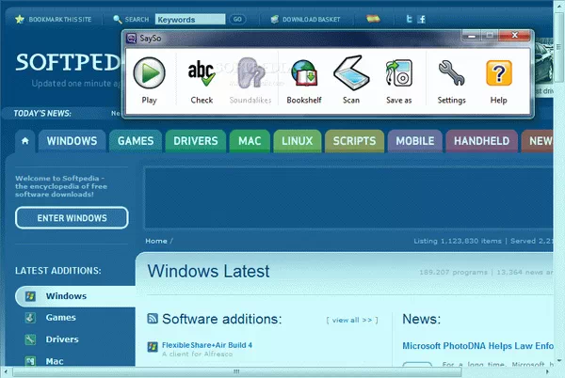Open the Bookshelf in SaySo
The height and width of the screenshot is (378, 565).
[x=304, y=79]
